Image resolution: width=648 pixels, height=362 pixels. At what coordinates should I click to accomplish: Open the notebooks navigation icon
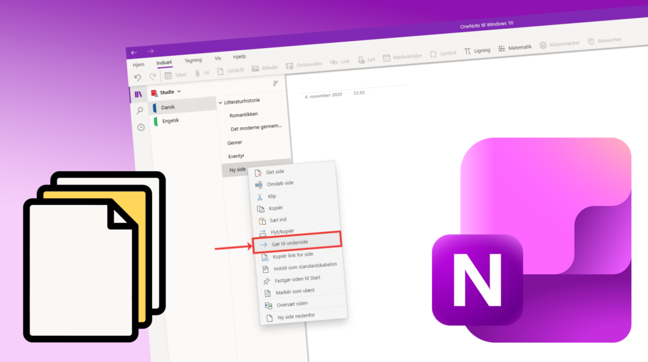(137, 95)
